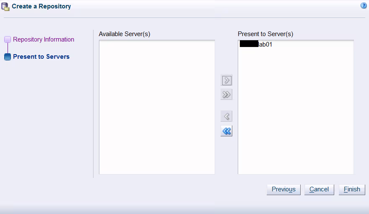Remove selected server with single left arrow
The width and height of the screenshot is (369, 214).
226,116
